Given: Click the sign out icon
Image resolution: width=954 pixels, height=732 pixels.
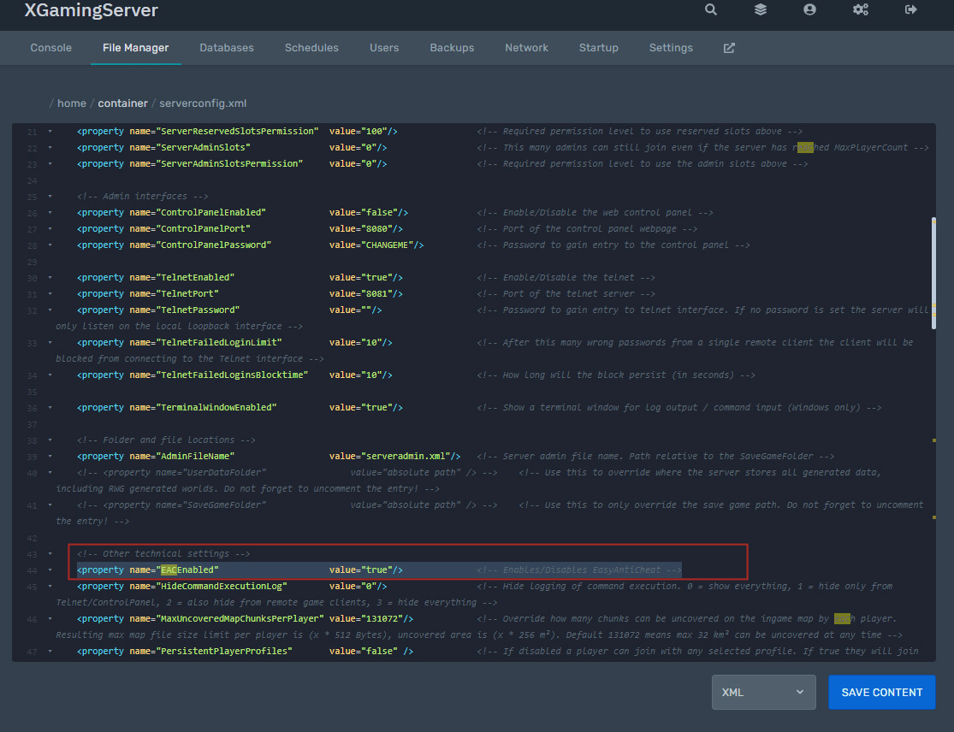Looking at the screenshot, I should click(910, 10).
